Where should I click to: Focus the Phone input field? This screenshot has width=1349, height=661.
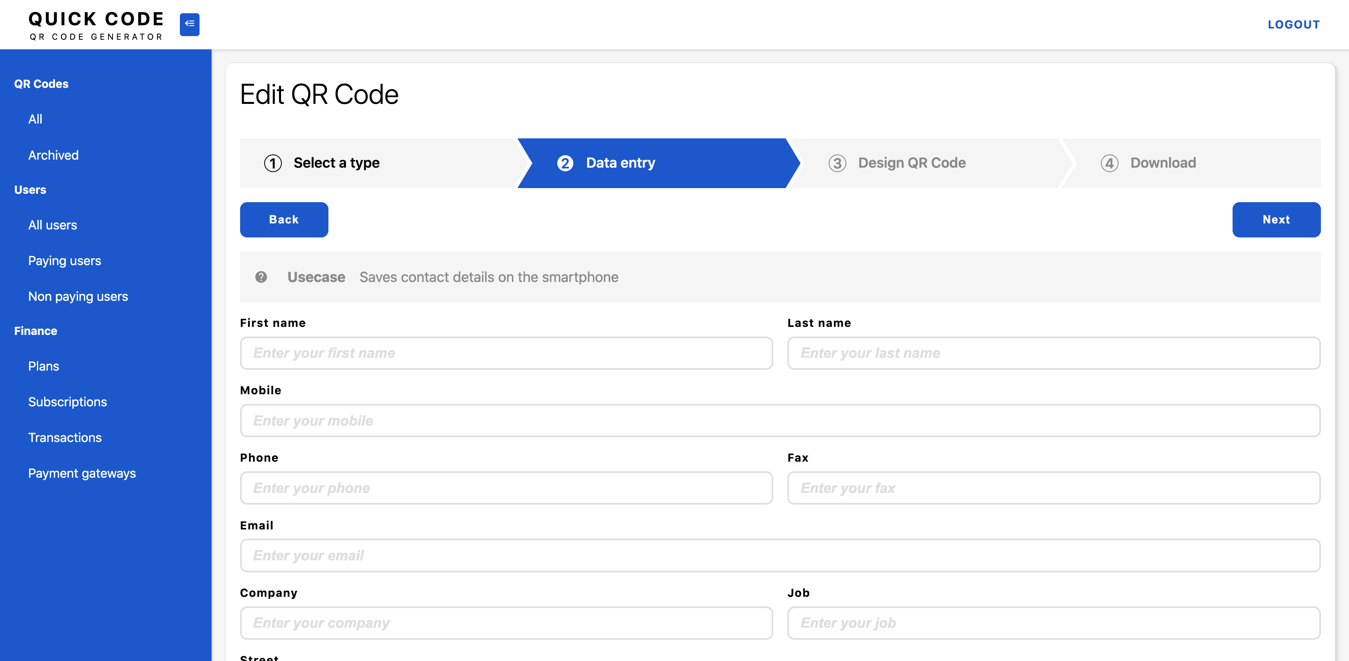[x=506, y=488]
